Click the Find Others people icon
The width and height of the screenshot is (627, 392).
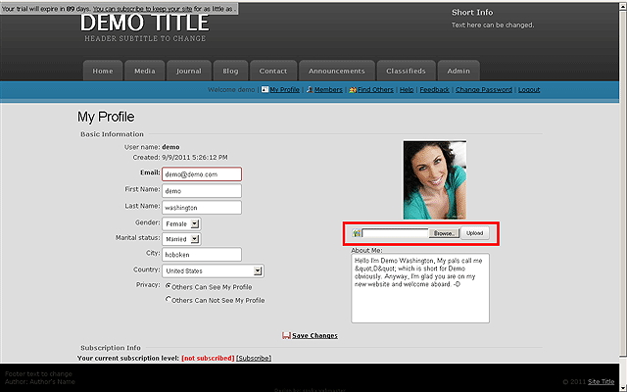click(352, 89)
